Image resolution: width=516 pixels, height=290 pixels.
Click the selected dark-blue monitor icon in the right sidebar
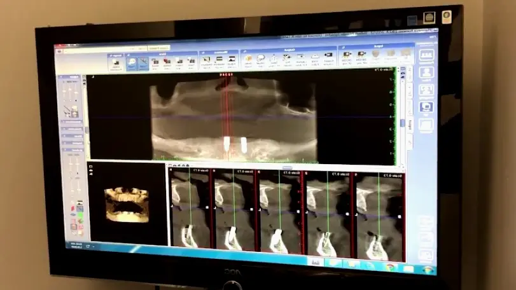click(x=426, y=107)
